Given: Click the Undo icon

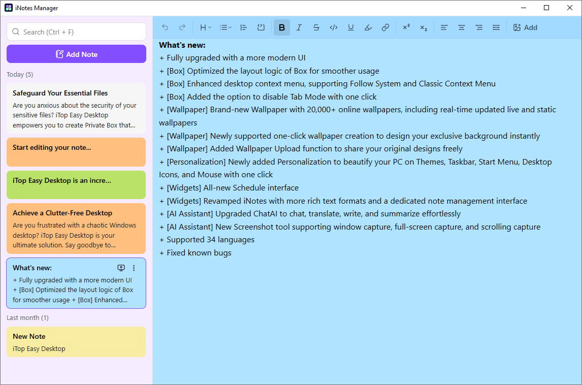Looking at the screenshot, I should [x=165, y=27].
